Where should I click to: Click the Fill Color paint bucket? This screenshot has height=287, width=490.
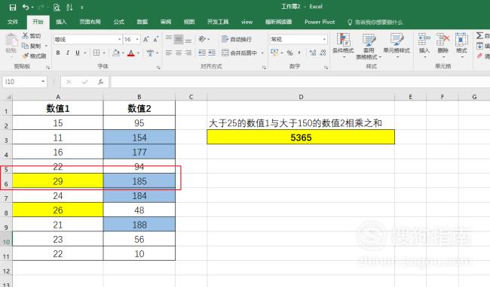(x=116, y=53)
